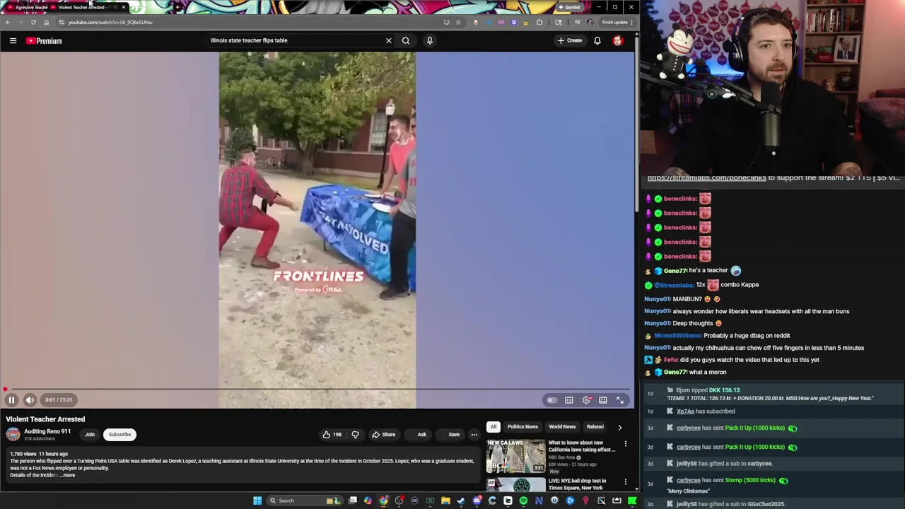Open Steam from the taskbar

coord(461,501)
